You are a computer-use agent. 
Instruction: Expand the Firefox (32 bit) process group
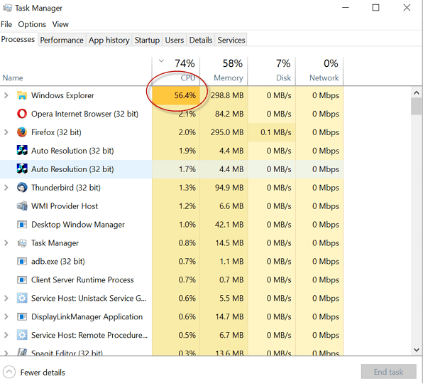[6, 132]
